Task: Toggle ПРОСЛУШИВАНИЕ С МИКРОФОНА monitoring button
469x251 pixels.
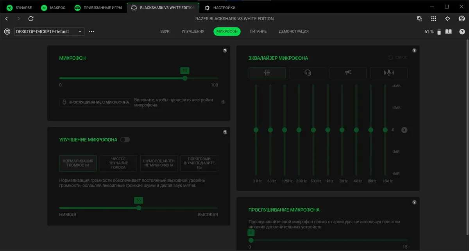Action: tap(95, 103)
